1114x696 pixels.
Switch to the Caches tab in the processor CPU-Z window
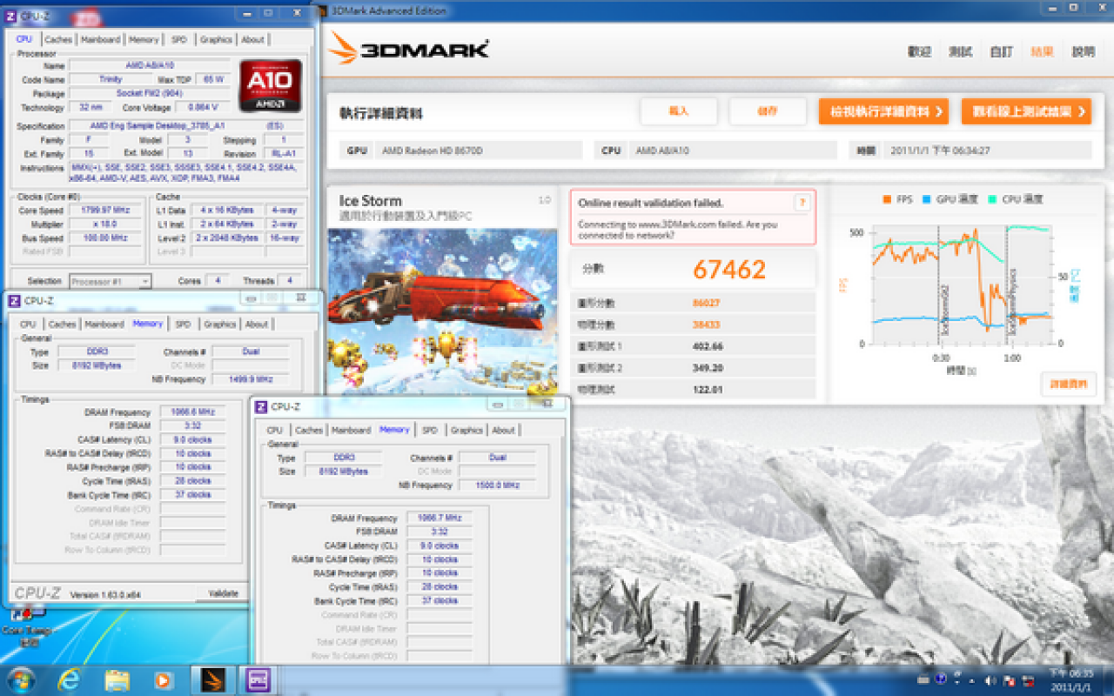(58, 39)
